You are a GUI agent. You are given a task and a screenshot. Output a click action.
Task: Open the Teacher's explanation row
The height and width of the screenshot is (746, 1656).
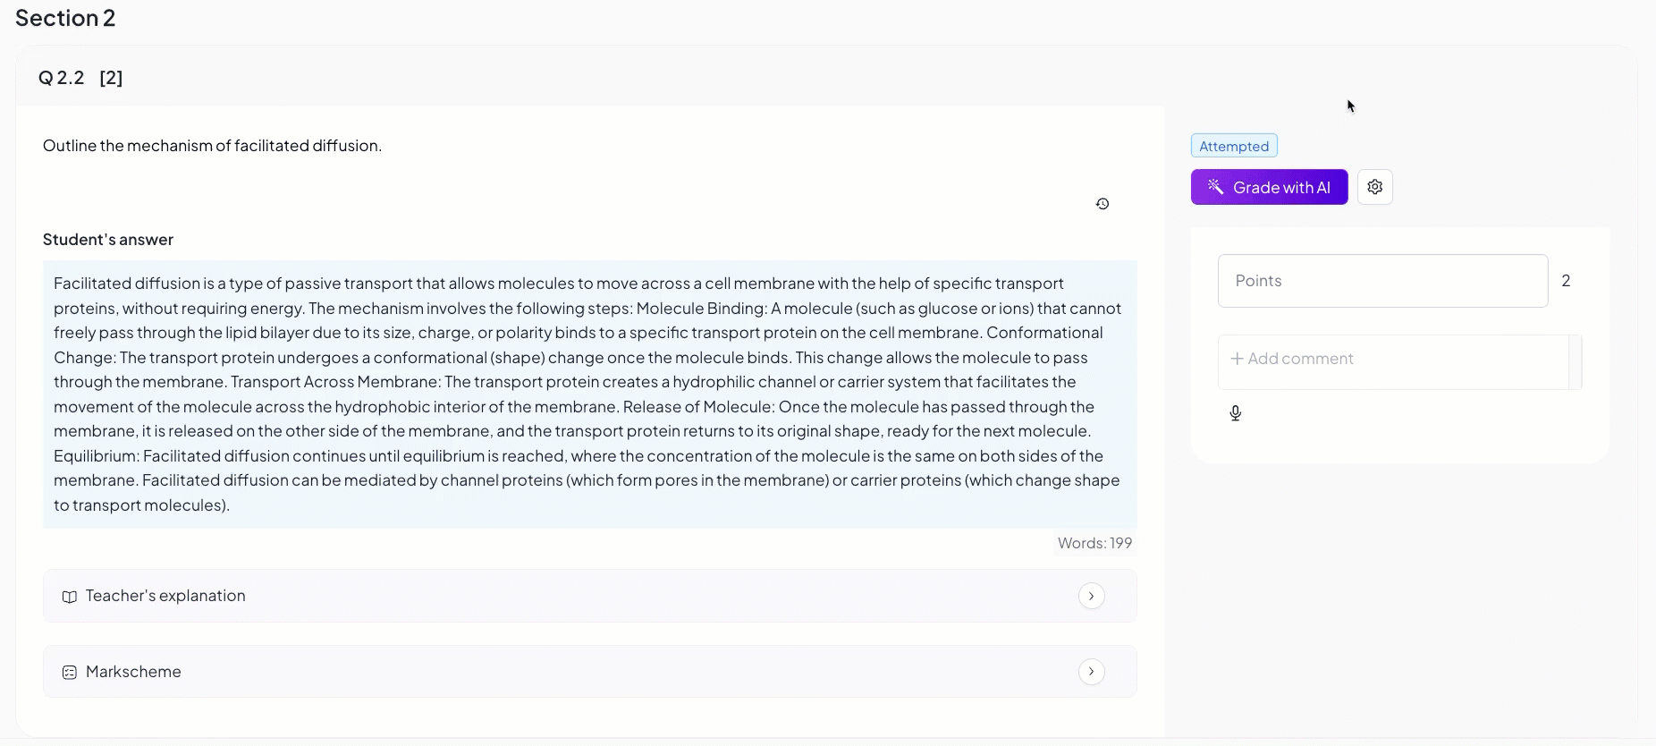[x=590, y=596]
